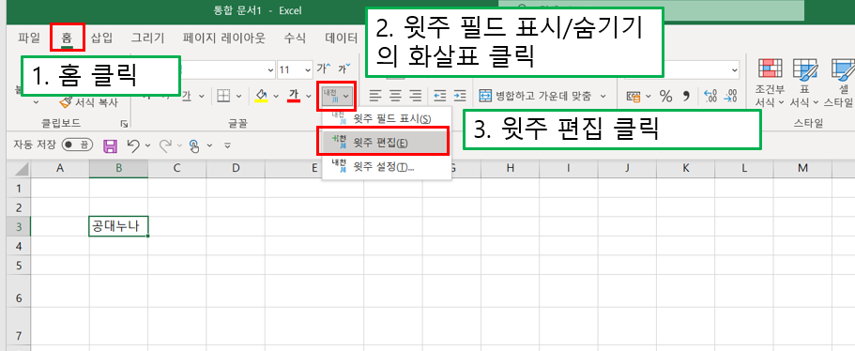
Task: Open Conditional Formatting (조건부 서식)
Action: click(x=770, y=82)
